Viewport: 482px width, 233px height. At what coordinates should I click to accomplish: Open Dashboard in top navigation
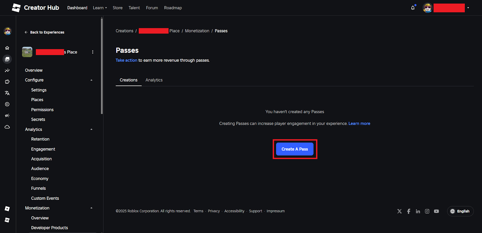pyautogui.click(x=77, y=8)
